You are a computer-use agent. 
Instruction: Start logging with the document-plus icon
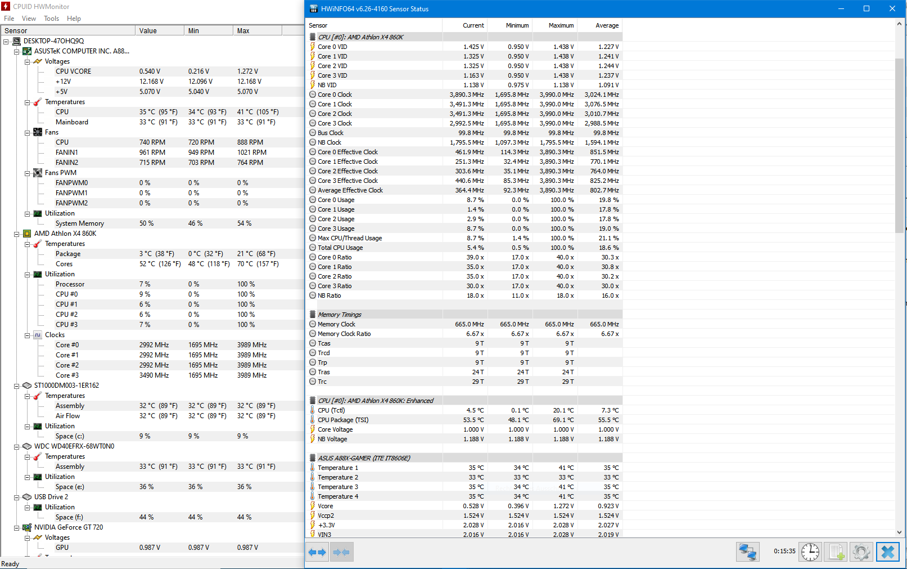[836, 552]
